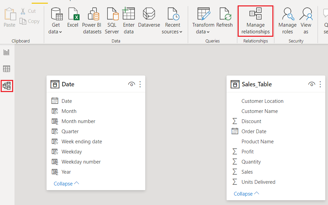Click the Date table header icon
328x205 pixels.
coord(55,84)
